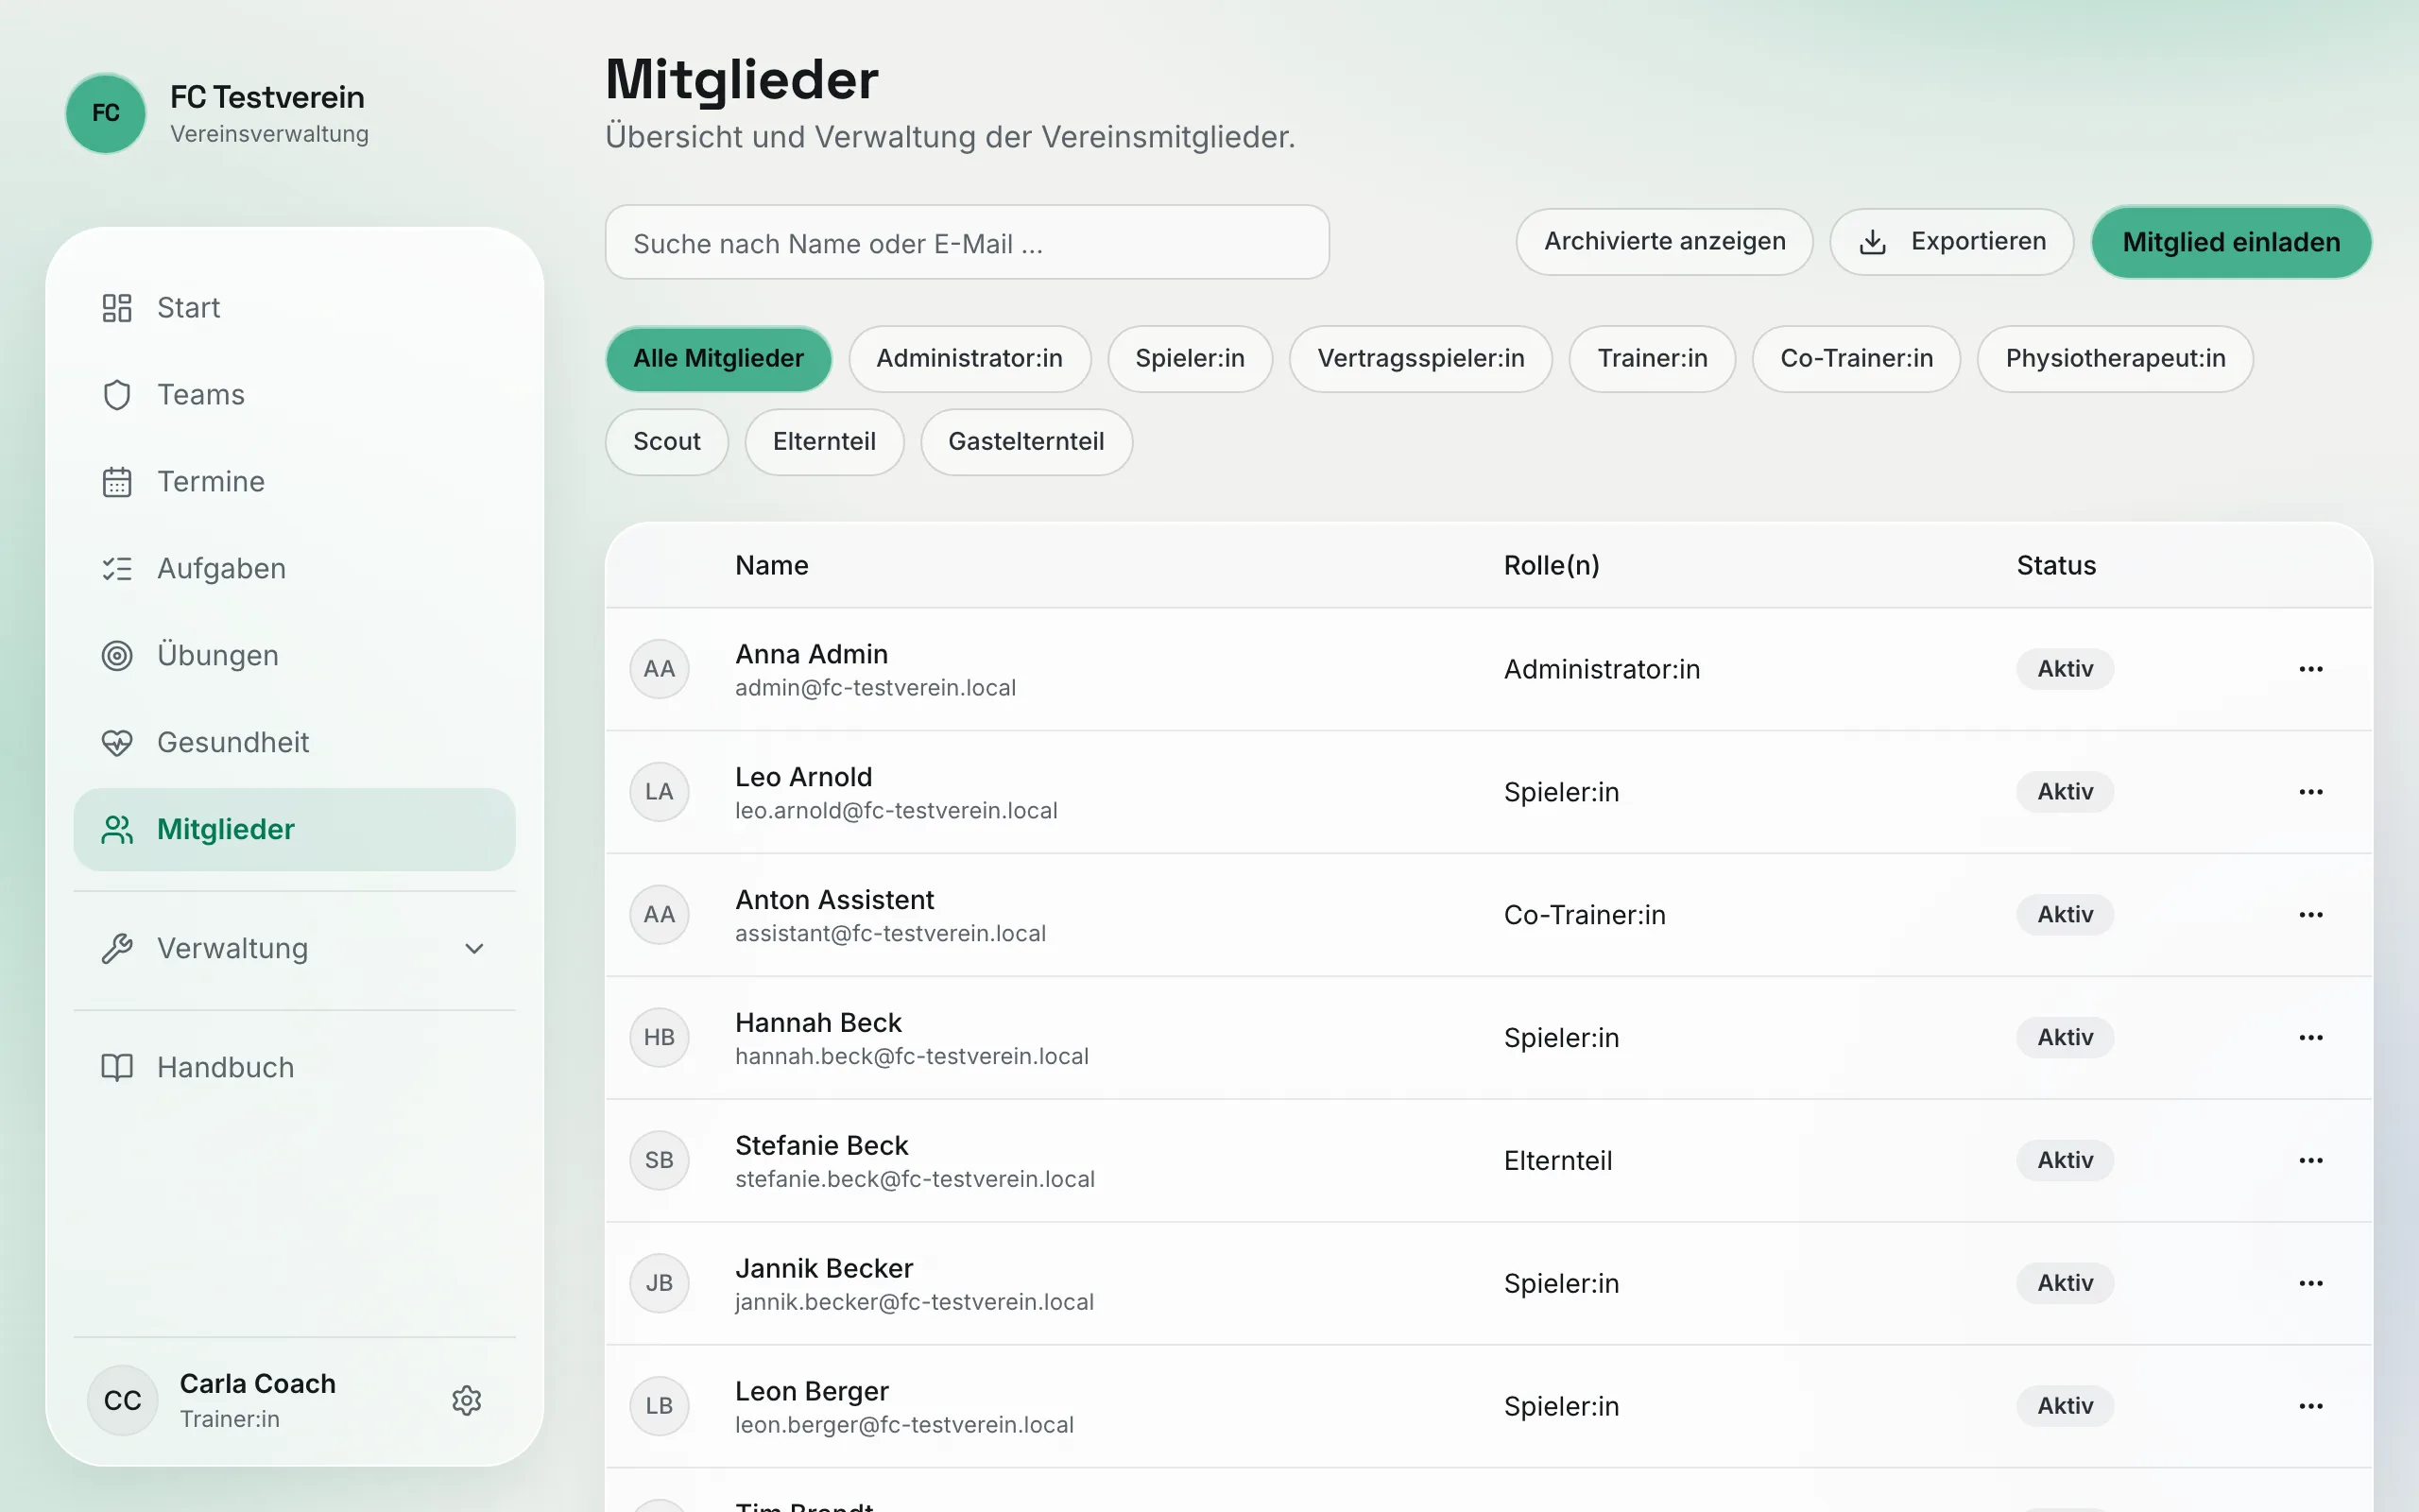Click the Aufgaben checklist icon

[117, 569]
